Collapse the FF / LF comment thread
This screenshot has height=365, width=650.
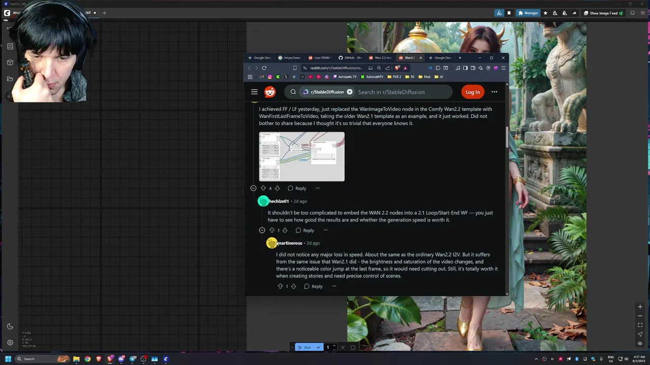point(253,188)
